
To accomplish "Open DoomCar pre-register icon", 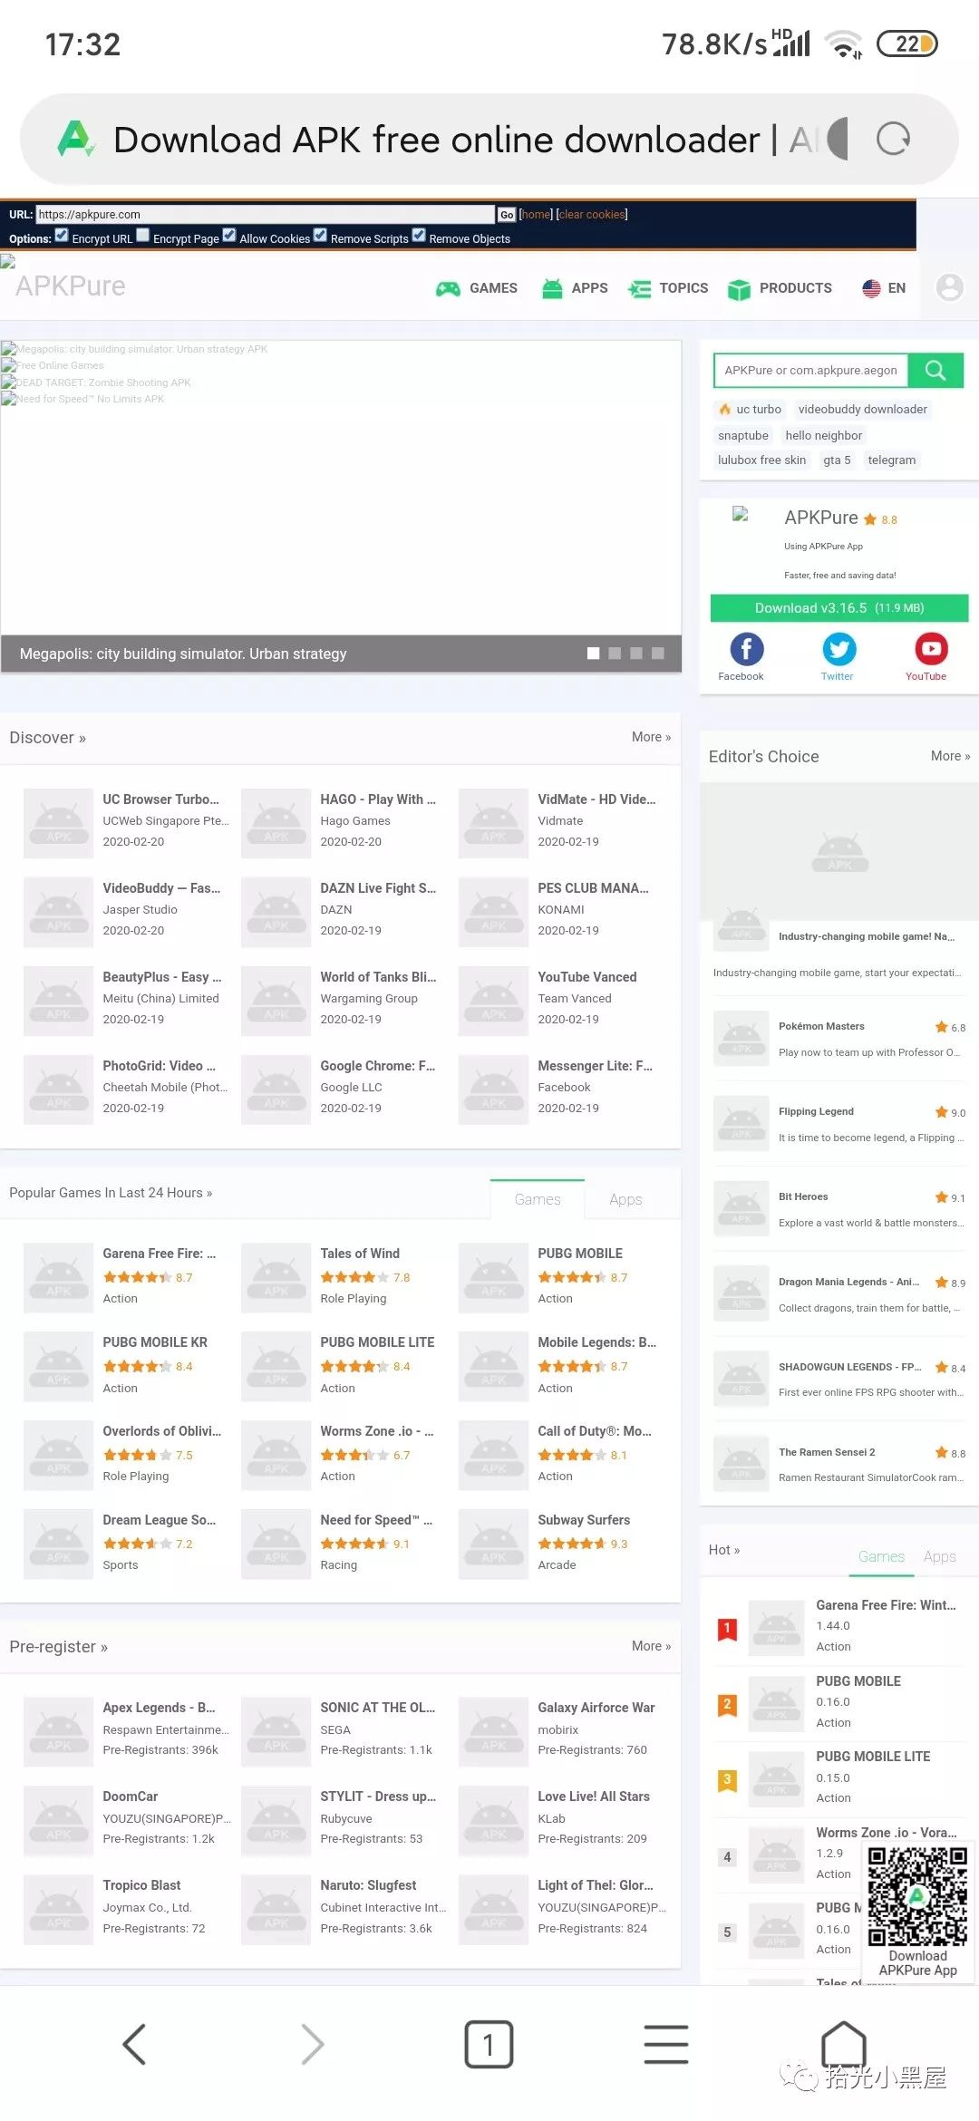I will 58,1820.
